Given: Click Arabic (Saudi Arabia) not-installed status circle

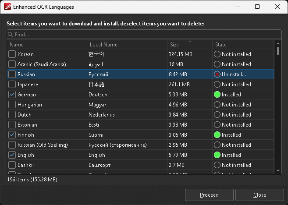Looking at the screenshot, I should (217, 64).
